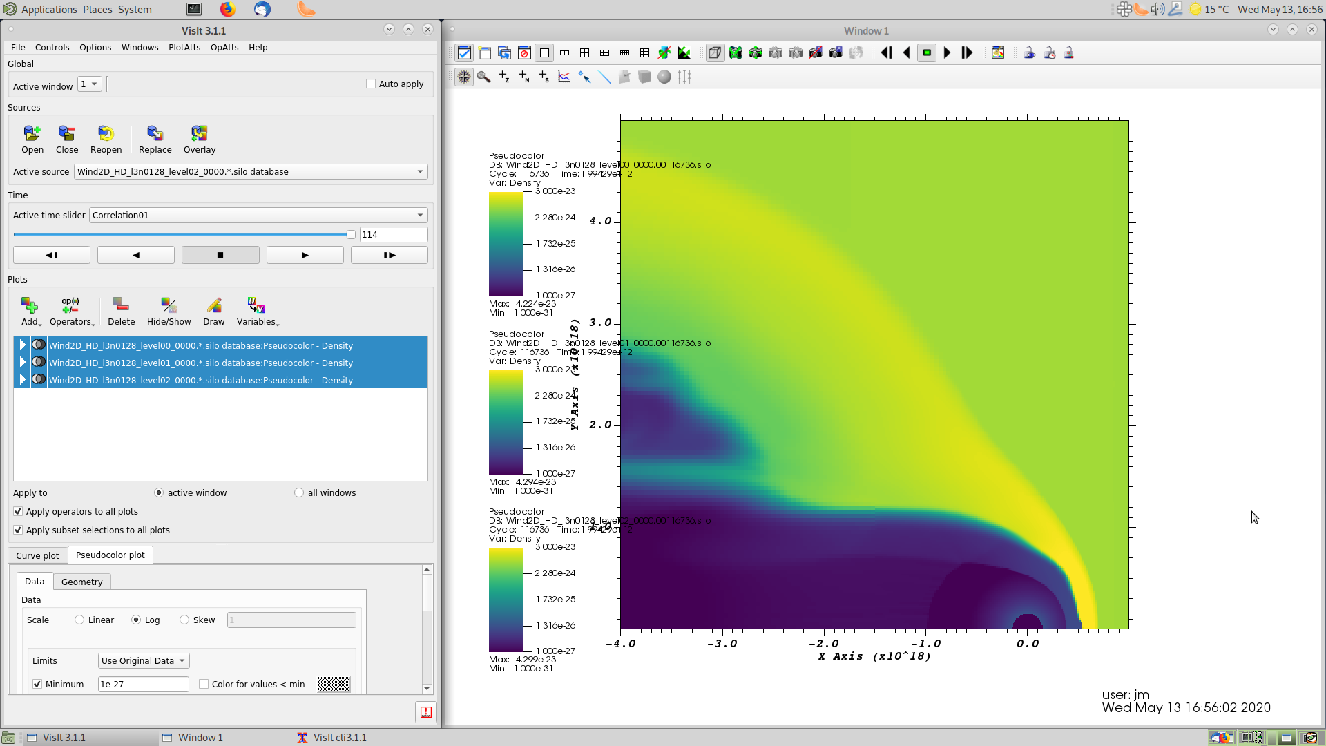
Task: Switch to the Geometry tab
Action: pyautogui.click(x=81, y=582)
